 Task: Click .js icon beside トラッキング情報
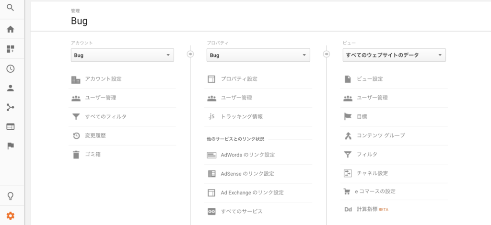point(211,116)
